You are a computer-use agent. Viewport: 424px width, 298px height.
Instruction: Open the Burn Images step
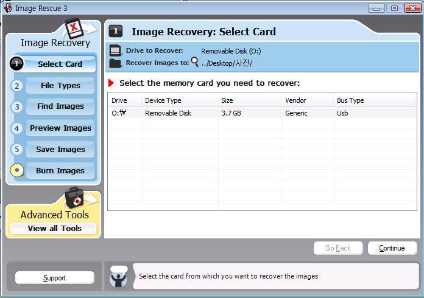click(x=60, y=171)
